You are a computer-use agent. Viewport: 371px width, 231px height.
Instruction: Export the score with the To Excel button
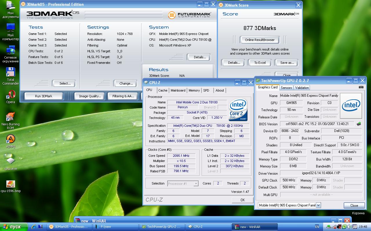(260, 63)
